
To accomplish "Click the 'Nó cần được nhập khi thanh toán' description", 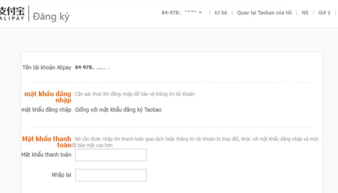I will point(195,142).
